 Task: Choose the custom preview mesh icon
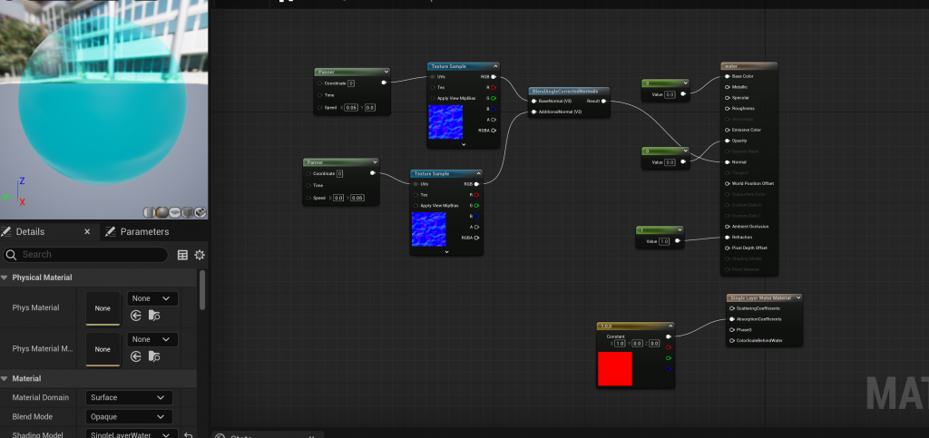pyautogui.click(x=200, y=212)
